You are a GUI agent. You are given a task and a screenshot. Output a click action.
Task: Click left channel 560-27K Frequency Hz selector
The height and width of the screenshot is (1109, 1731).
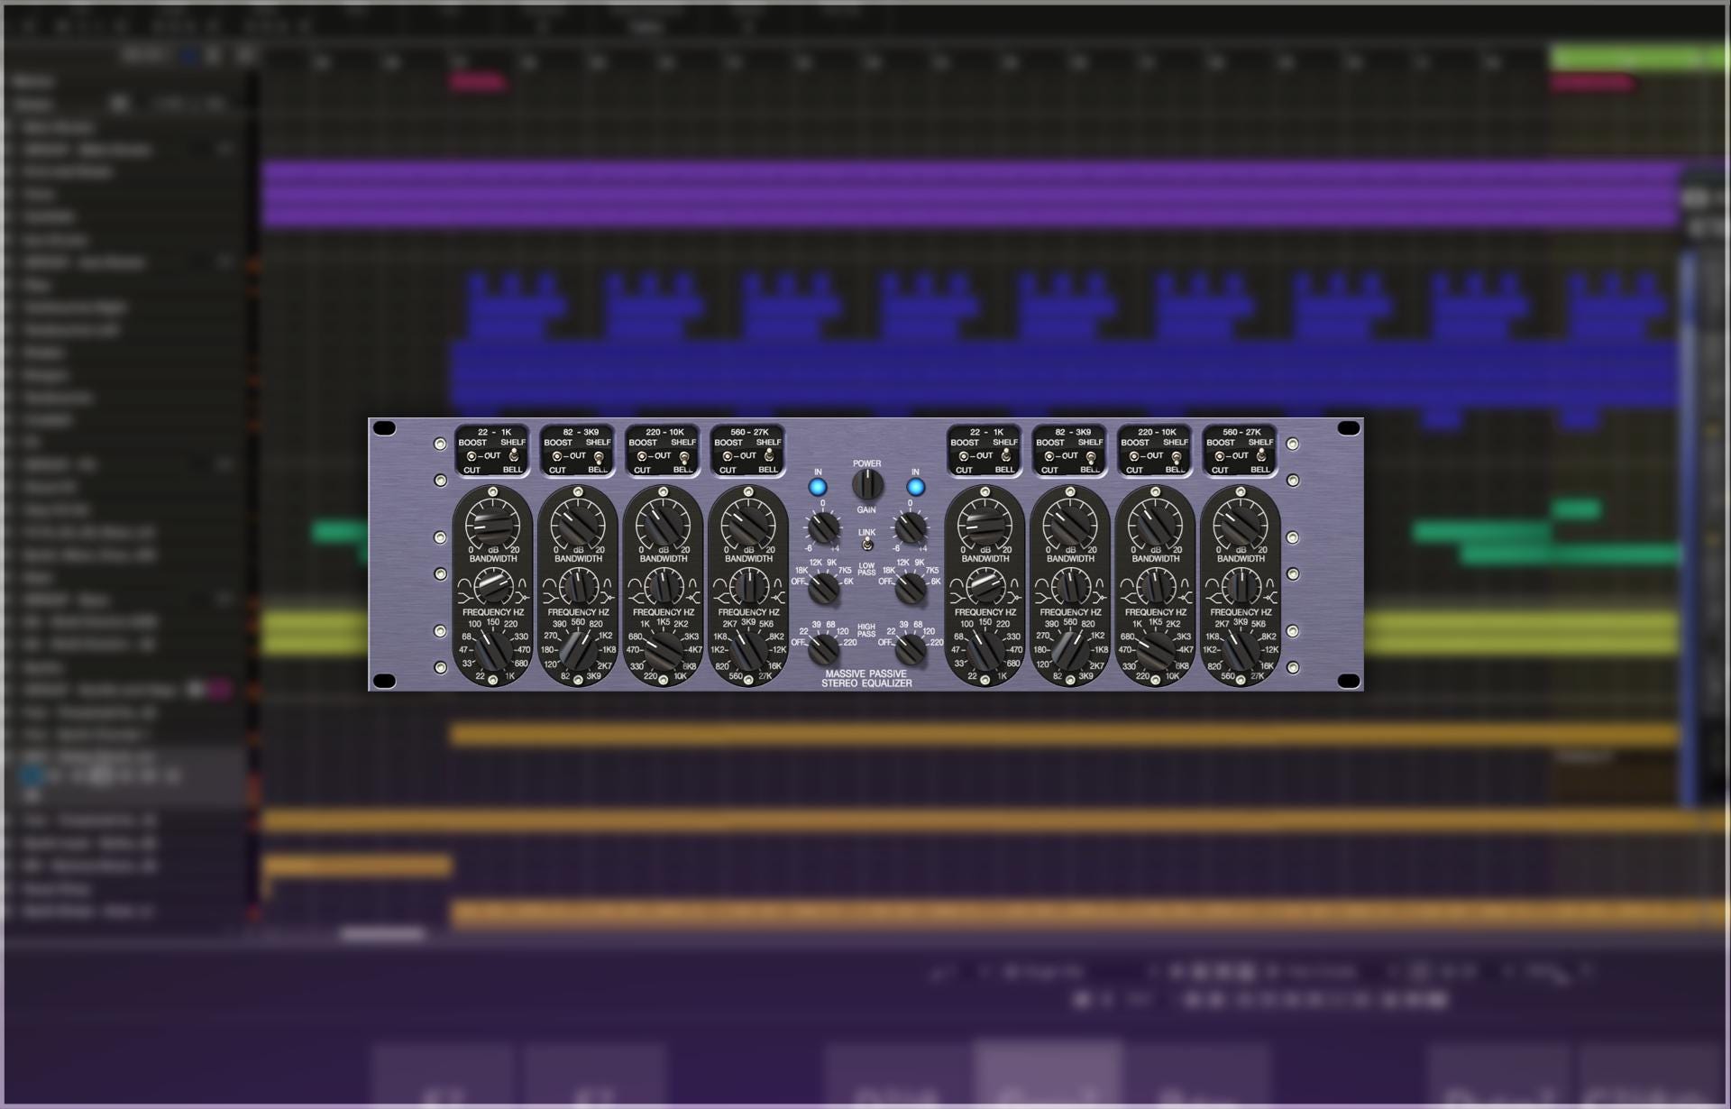(748, 649)
